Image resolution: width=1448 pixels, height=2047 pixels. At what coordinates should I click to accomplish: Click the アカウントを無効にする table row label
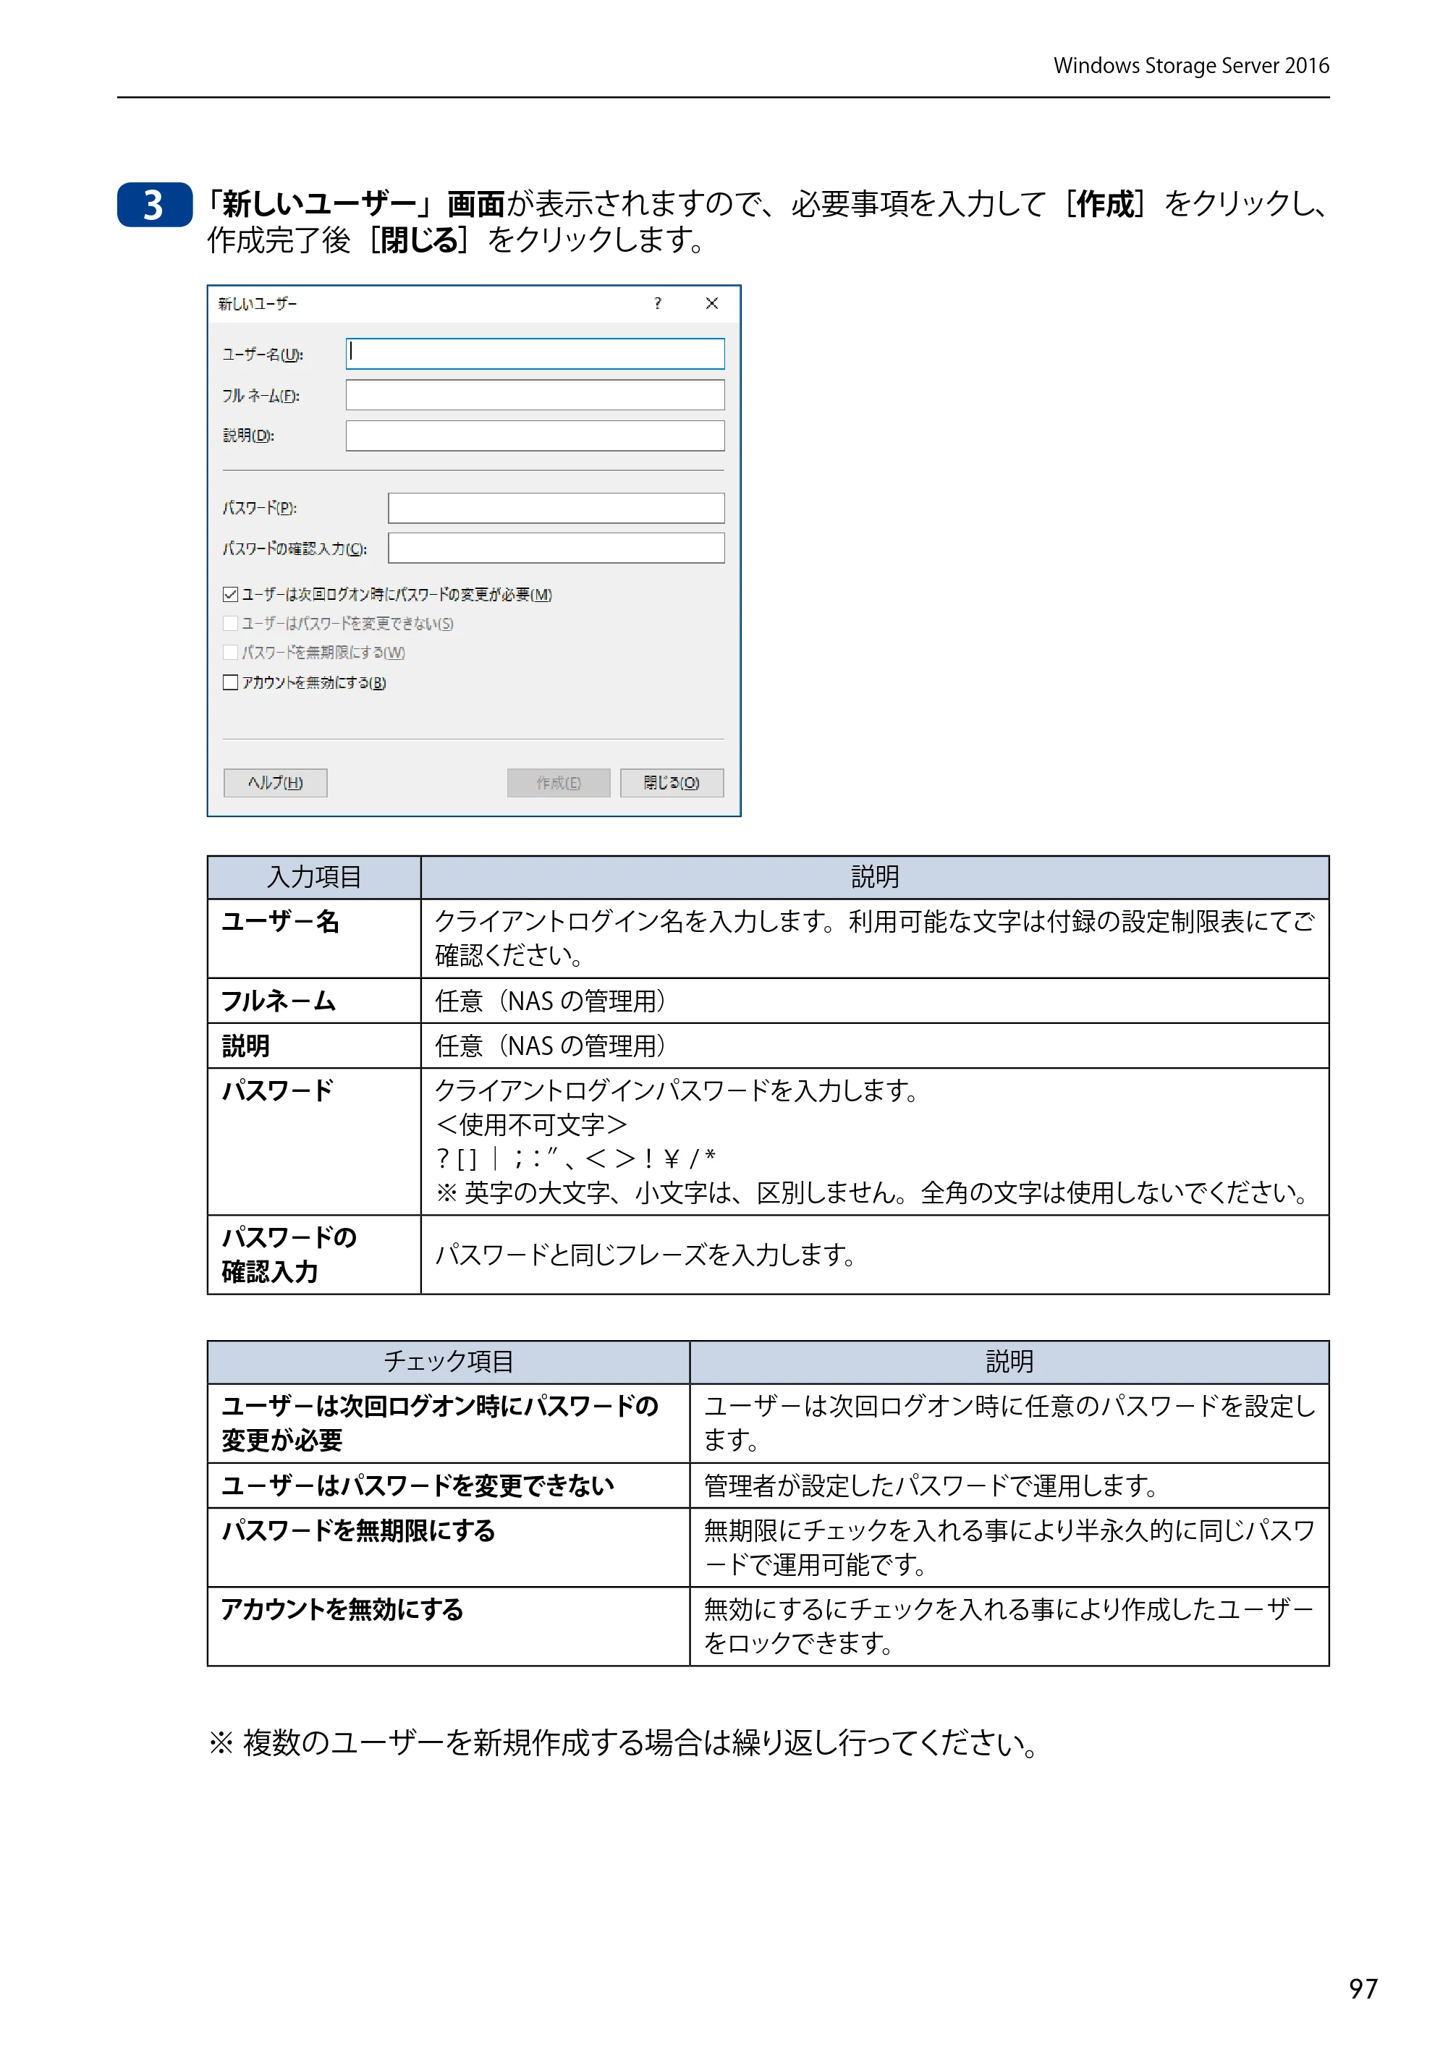(x=342, y=1609)
